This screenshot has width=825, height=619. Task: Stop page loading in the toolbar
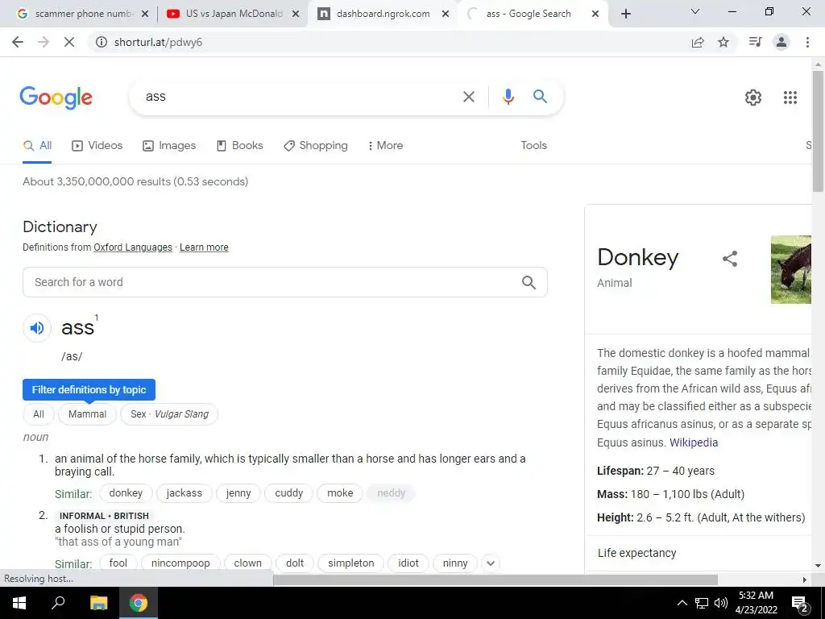(x=69, y=42)
